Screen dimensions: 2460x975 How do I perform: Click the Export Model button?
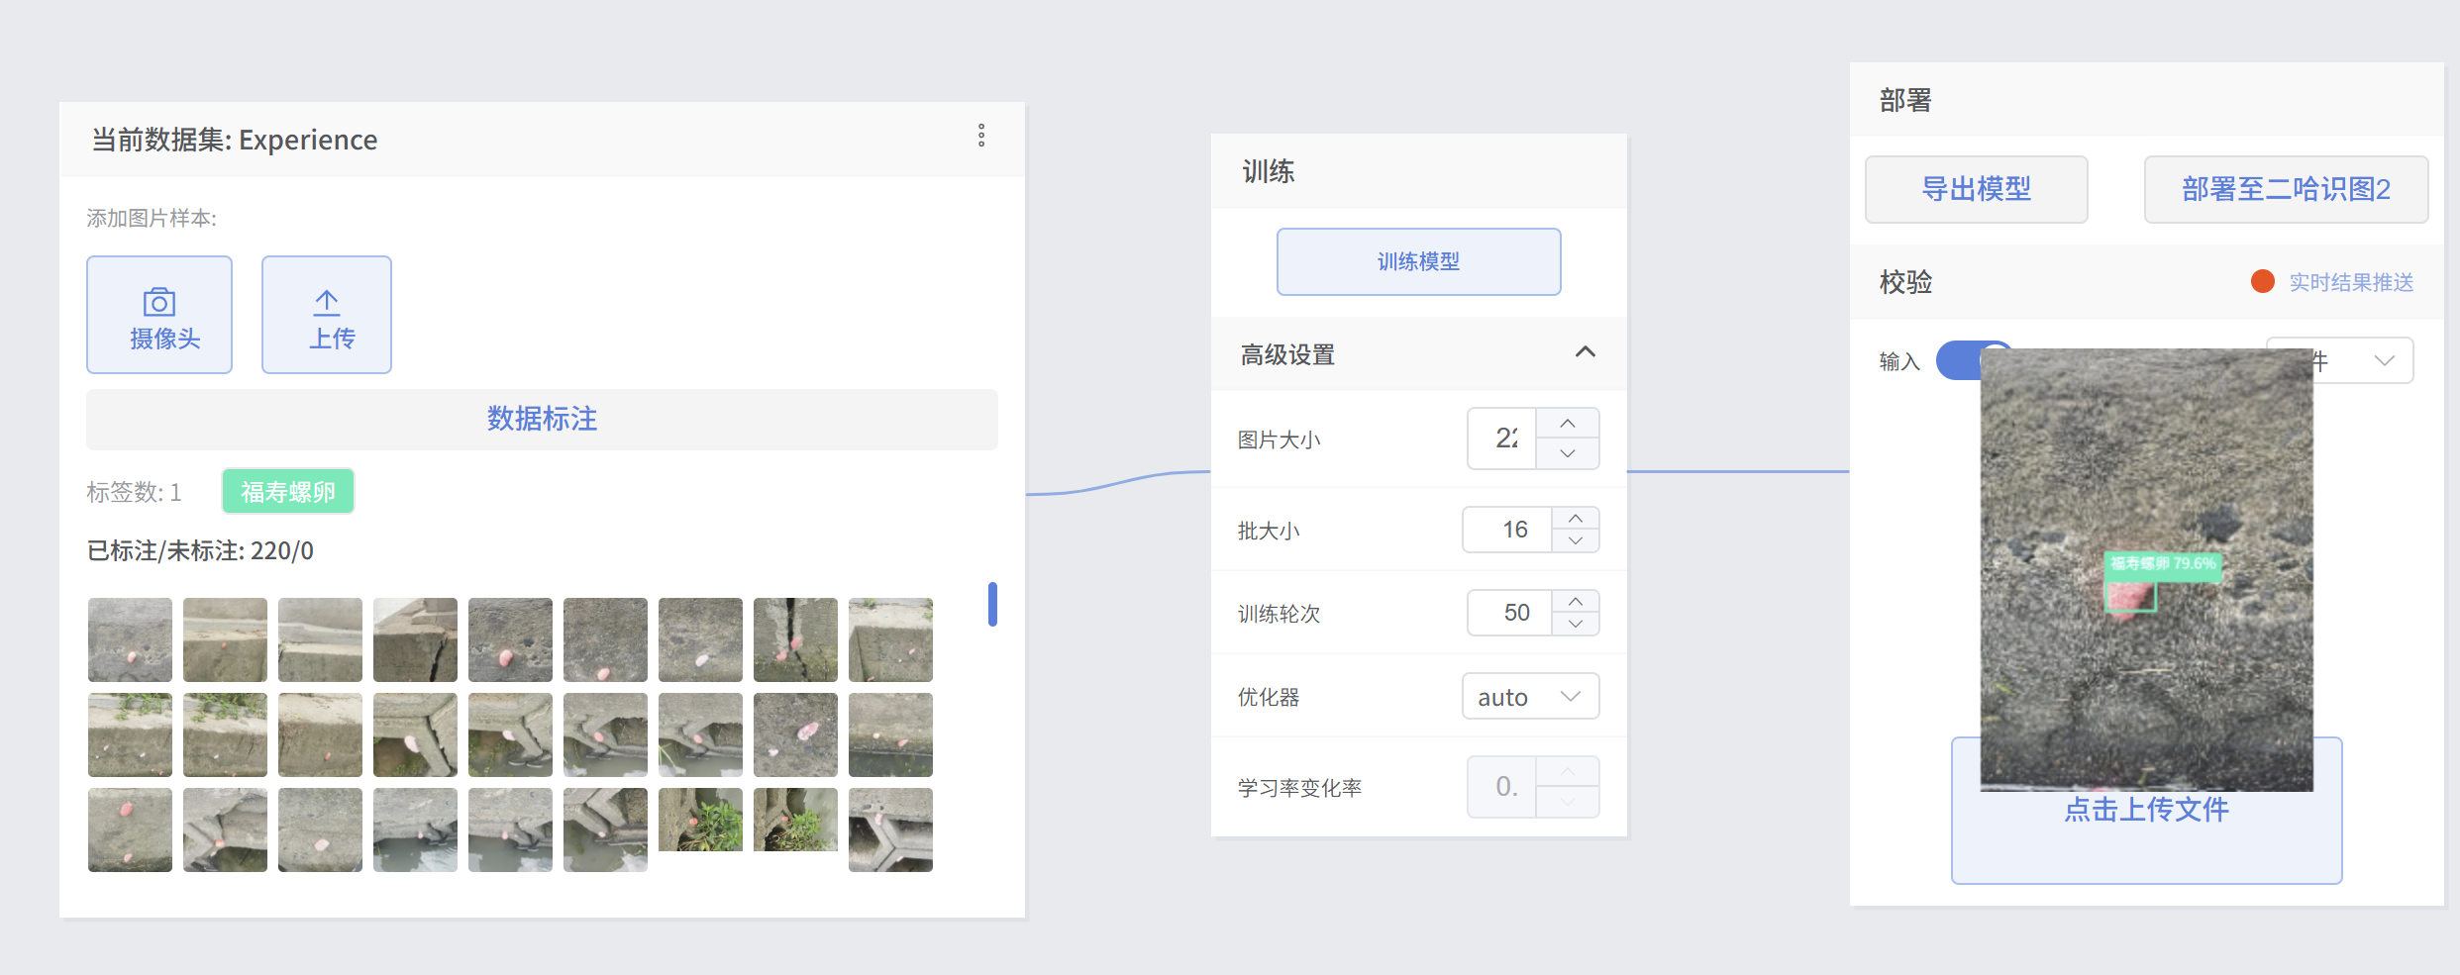[1976, 189]
